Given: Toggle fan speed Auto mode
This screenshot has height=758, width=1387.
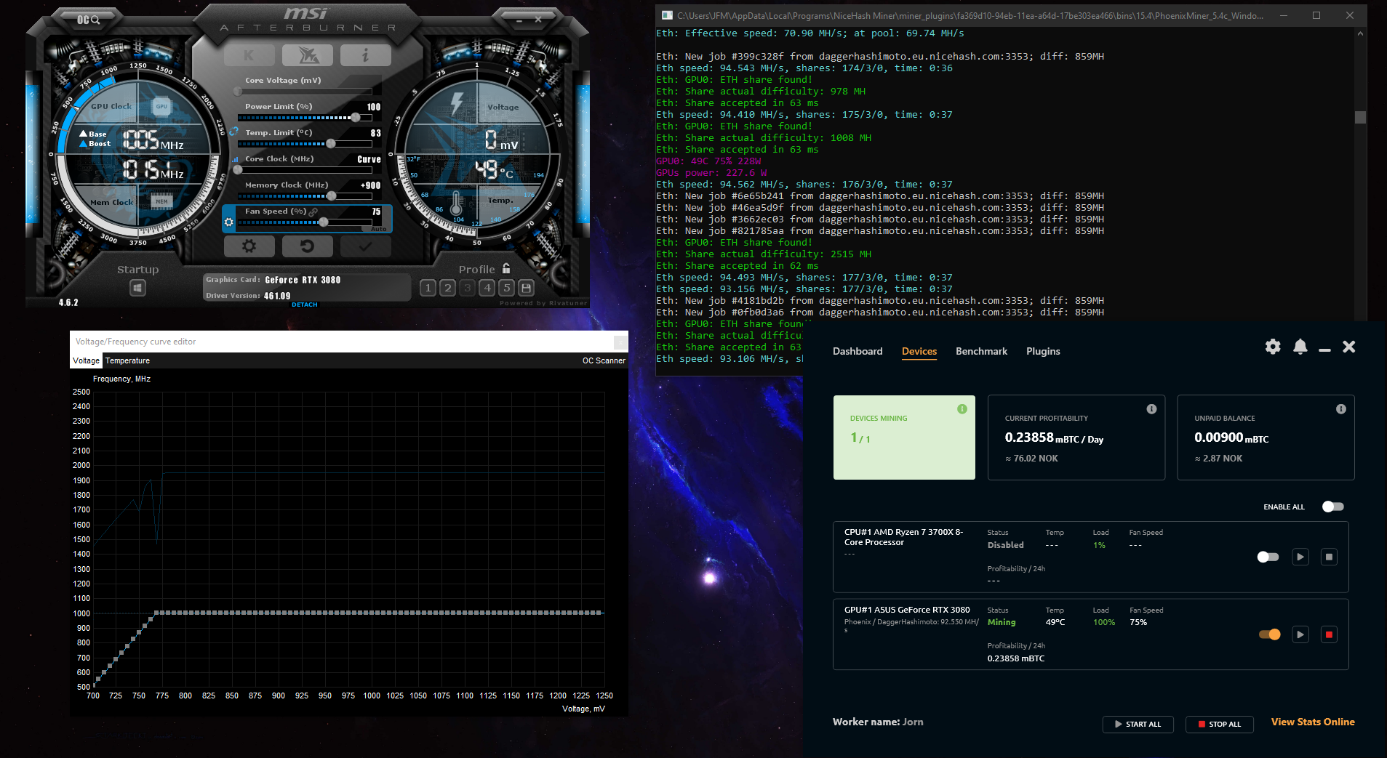Looking at the screenshot, I should (x=378, y=229).
